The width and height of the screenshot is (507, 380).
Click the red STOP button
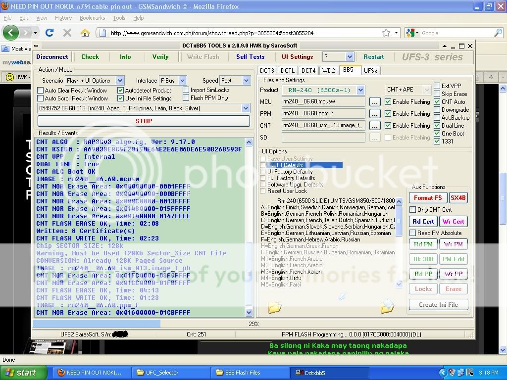pyautogui.click(x=144, y=121)
